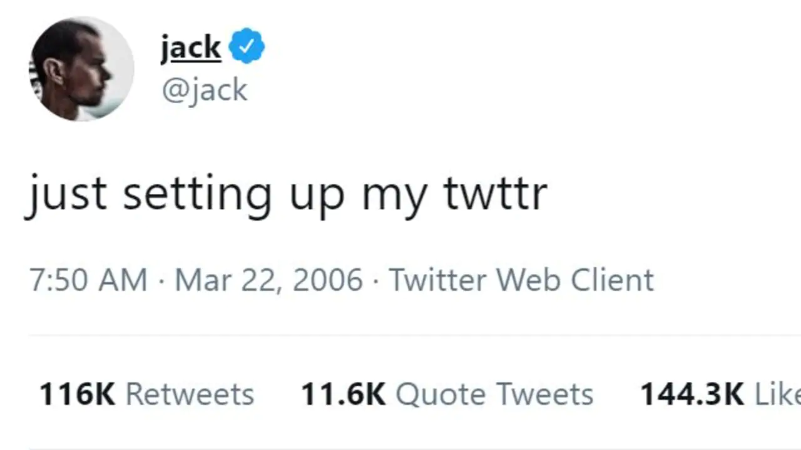Open the Retweets label
801x450 pixels.
(190, 394)
